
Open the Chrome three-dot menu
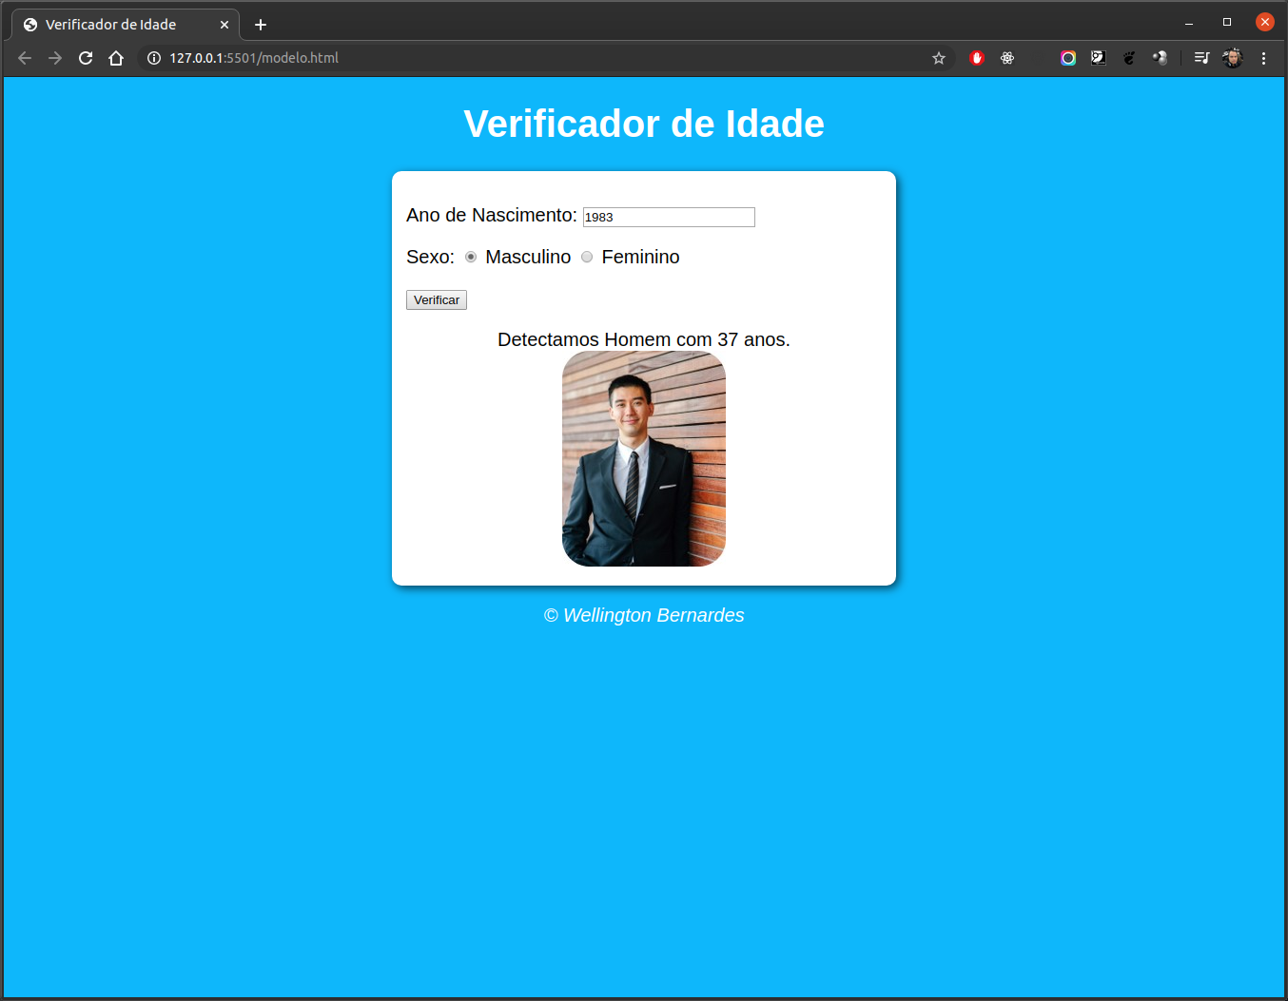tap(1263, 58)
